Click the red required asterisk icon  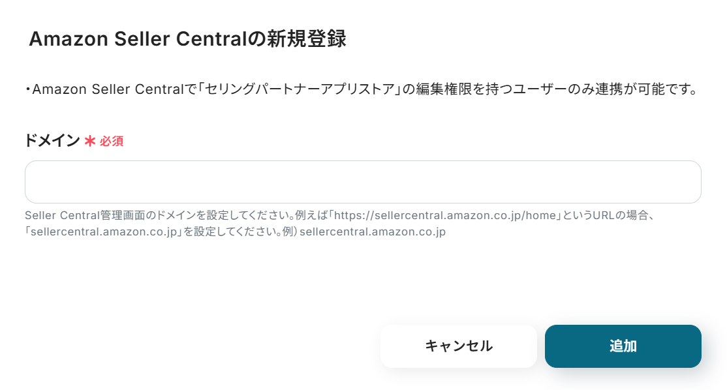tap(90, 141)
